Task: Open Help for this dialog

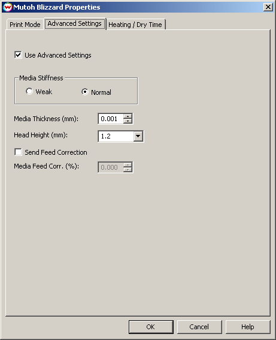Action: (248, 327)
